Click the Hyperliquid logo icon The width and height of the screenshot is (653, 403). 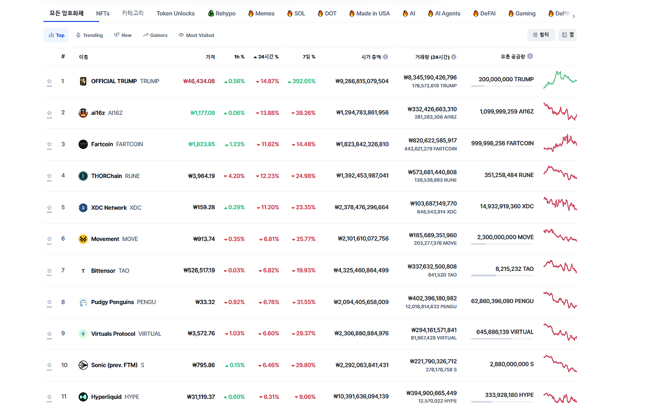tap(83, 397)
